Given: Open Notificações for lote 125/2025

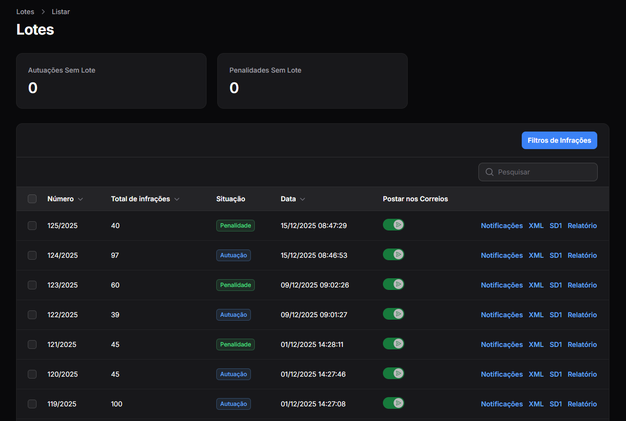Looking at the screenshot, I should pyautogui.click(x=501, y=226).
